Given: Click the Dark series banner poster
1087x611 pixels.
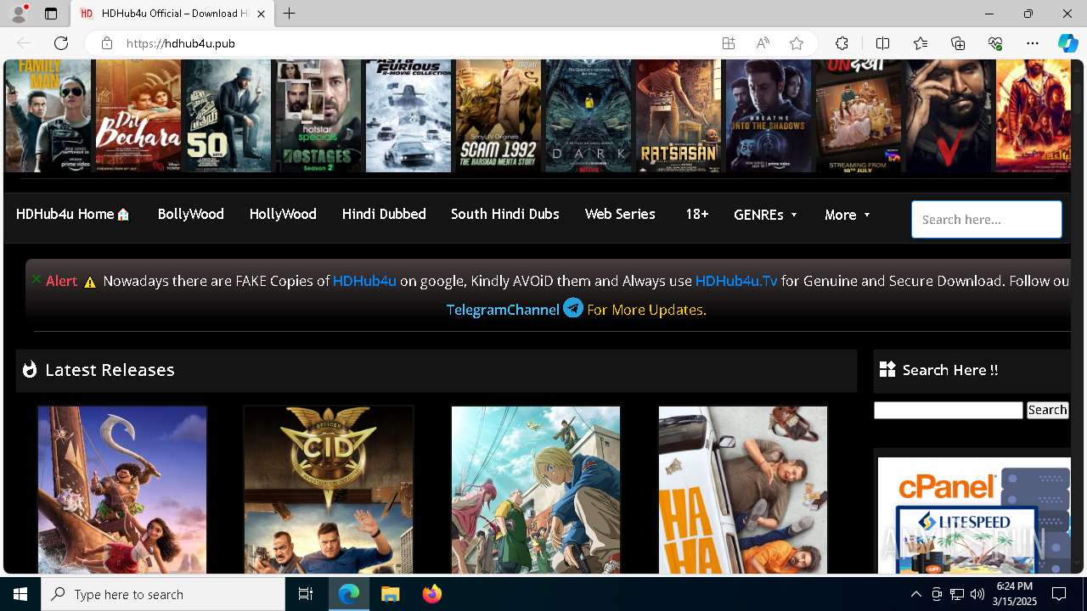Looking at the screenshot, I should (589, 115).
